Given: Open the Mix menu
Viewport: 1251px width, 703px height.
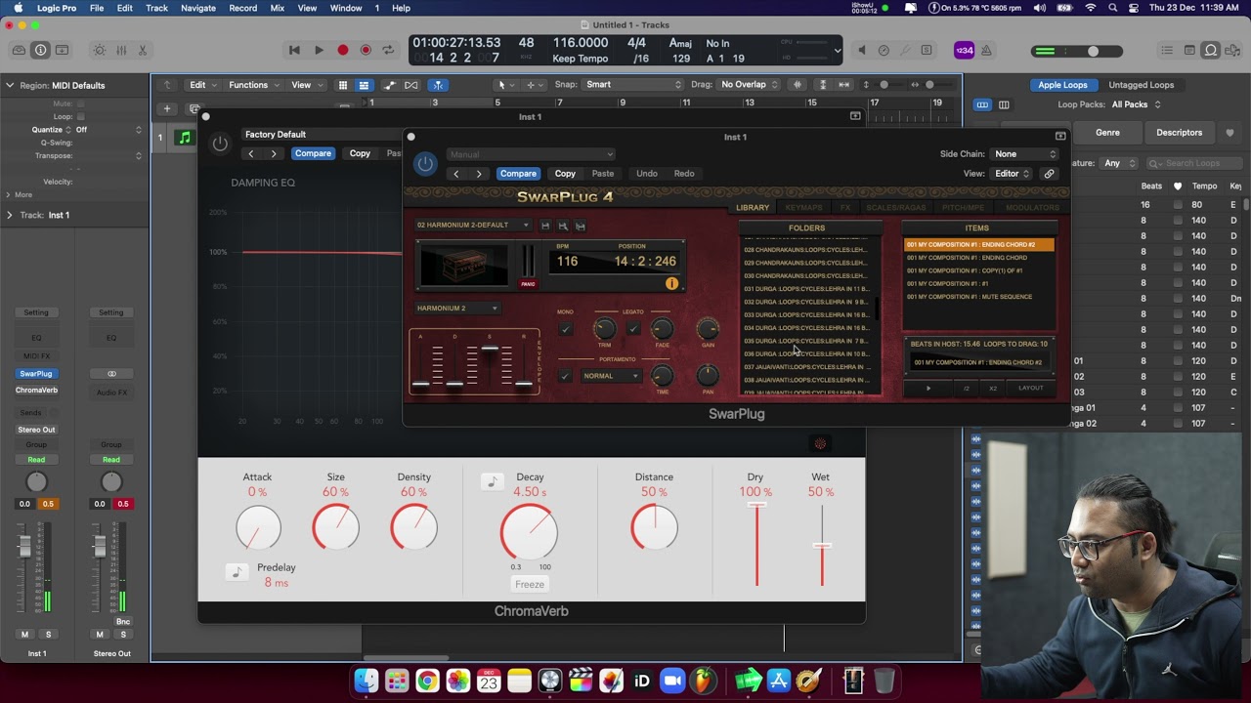Looking at the screenshot, I should tap(277, 8).
